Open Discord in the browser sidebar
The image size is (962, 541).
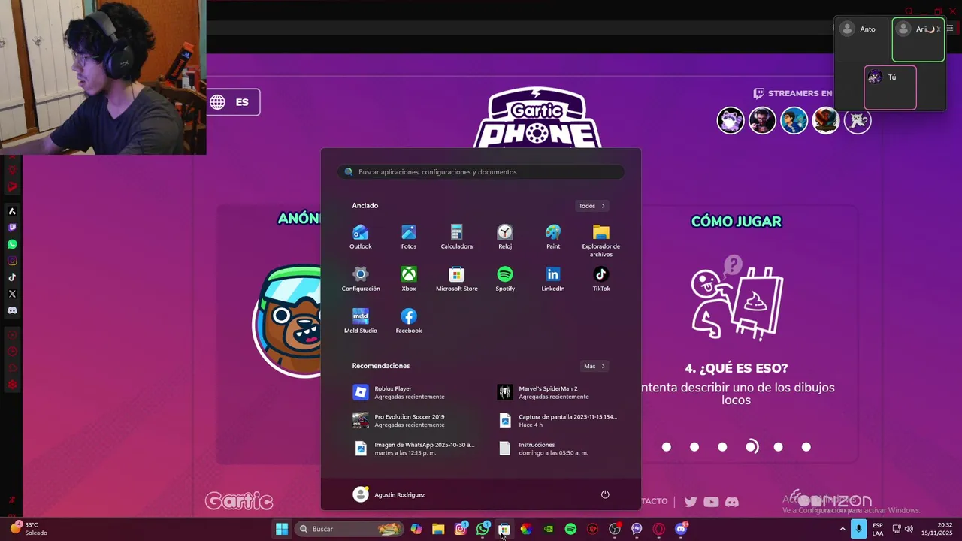[12, 310]
